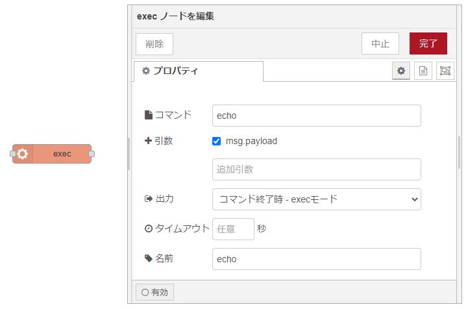The width and height of the screenshot is (468, 309).
Task: Switch to the プロパティ tab
Action: pos(198,71)
